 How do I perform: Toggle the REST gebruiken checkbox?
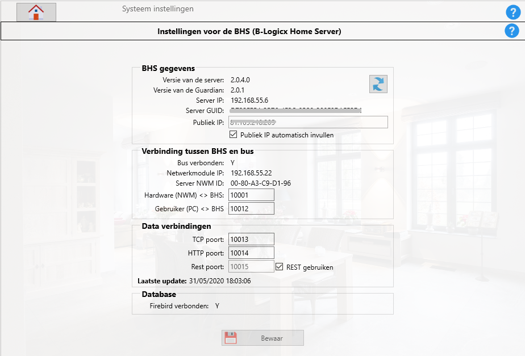(279, 267)
